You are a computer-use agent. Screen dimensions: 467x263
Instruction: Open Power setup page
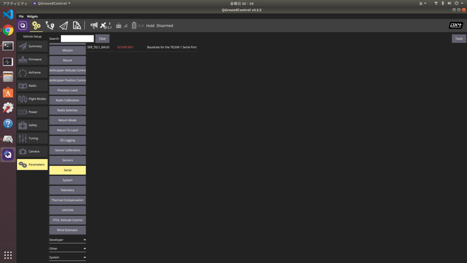coord(32,112)
